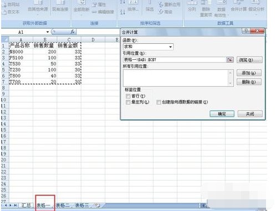Click cell containing 产品名称

click(x=21, y=45)
